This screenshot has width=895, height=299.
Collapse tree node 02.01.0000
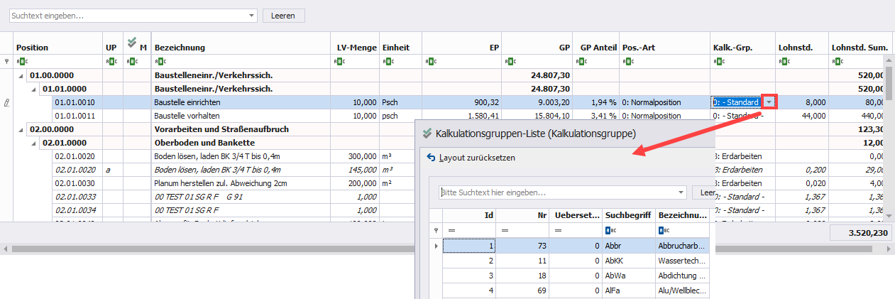[x=33, y=143]
